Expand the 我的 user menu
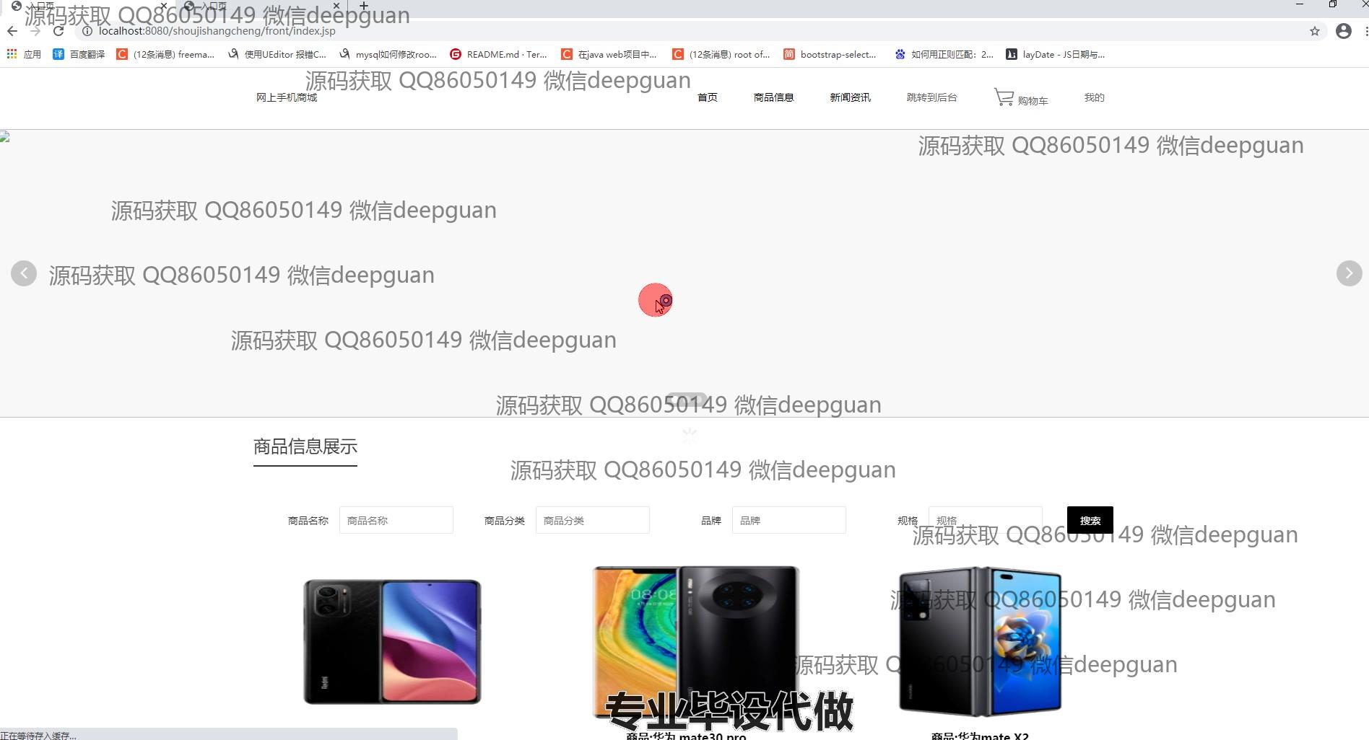Screen dimensions: 1369x740 tap(1094, 97)
